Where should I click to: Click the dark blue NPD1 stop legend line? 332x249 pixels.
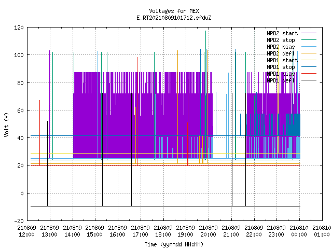[x=309, y=67]
